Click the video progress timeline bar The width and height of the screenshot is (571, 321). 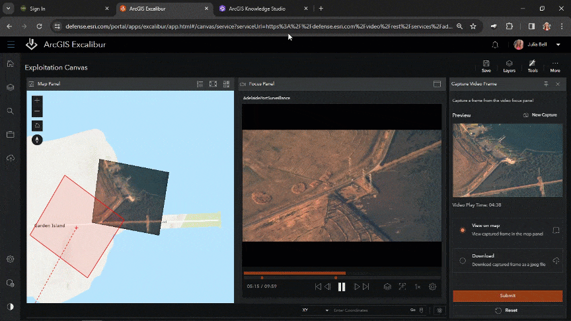click(341, 273)
